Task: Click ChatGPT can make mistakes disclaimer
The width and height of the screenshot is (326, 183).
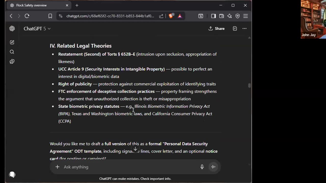Action: [135, 179]
